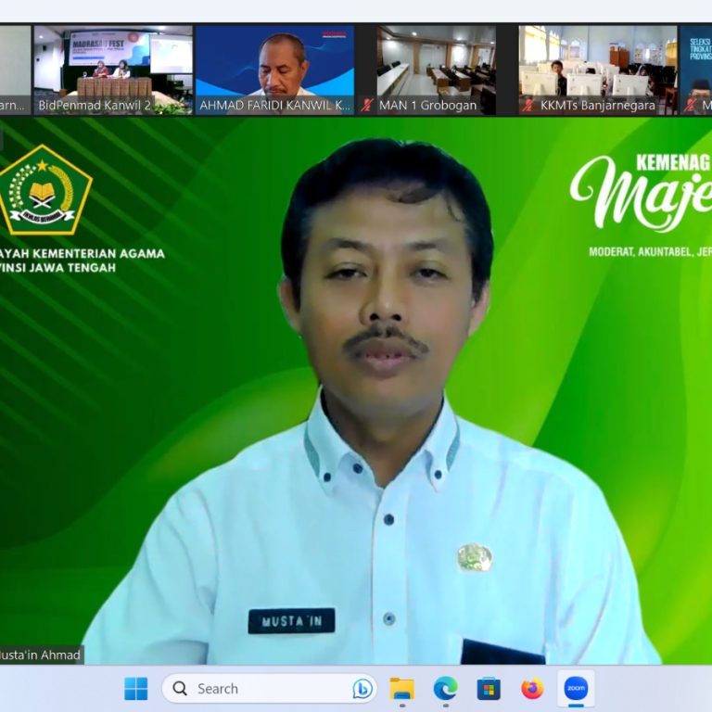712x712 pixels.
Task: Click muted mic icon on KKMTs Banjarnegara
Action: click(528, 106)
